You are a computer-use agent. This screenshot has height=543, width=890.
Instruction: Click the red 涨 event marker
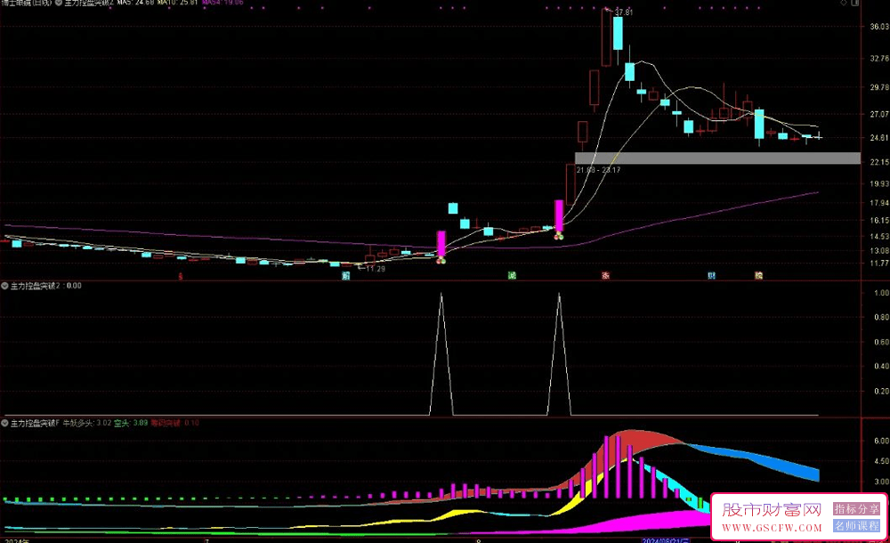605,276
